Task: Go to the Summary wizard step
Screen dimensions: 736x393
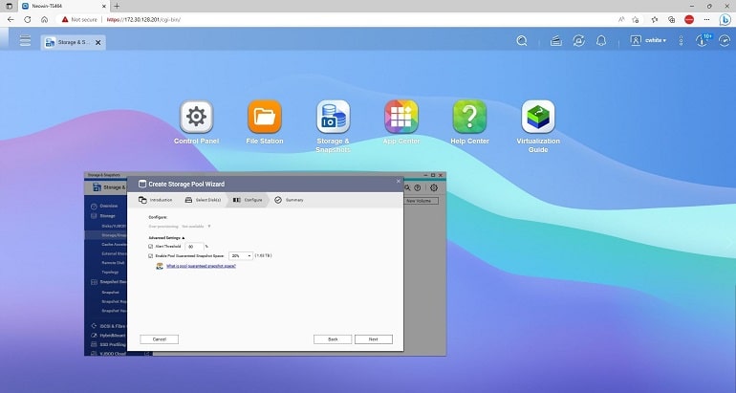Action: pyautogui.click(x=289, y=200)
